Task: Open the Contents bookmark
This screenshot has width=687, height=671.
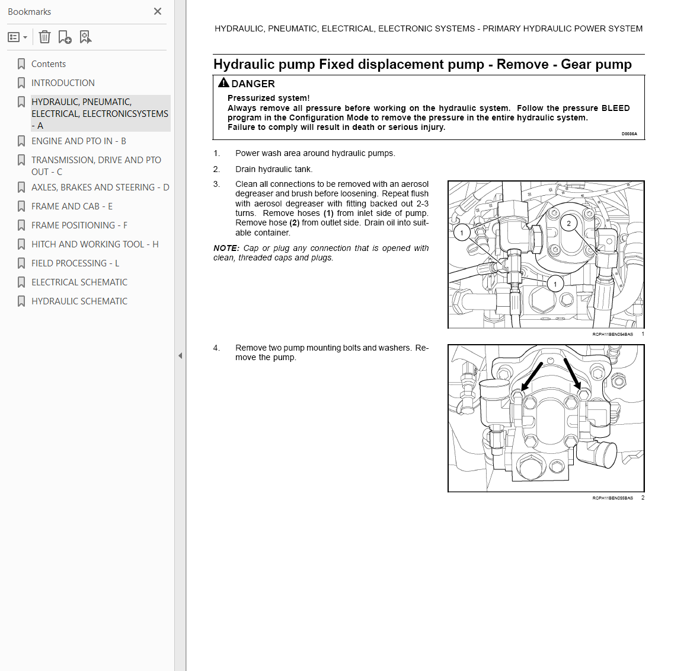Action: pyautogui.click(x=48, y=64)
